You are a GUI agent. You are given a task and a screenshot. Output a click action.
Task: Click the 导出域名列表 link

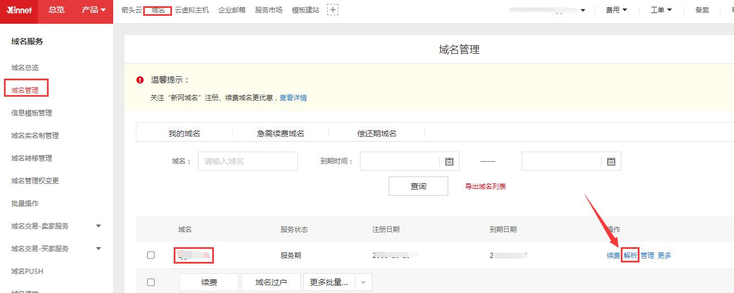pyautogui.click(x=485, y=186)
